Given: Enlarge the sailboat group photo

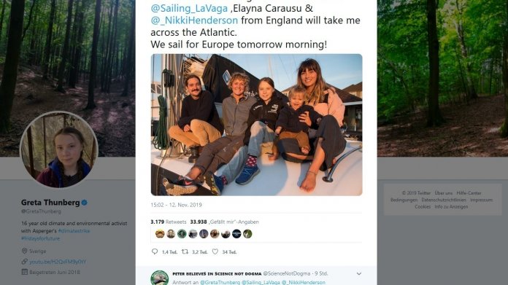Looking at the screenshot, I should click(x=256, y=125).
